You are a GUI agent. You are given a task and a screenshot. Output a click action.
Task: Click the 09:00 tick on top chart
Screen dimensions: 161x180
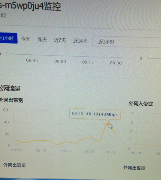click(60, 61)
